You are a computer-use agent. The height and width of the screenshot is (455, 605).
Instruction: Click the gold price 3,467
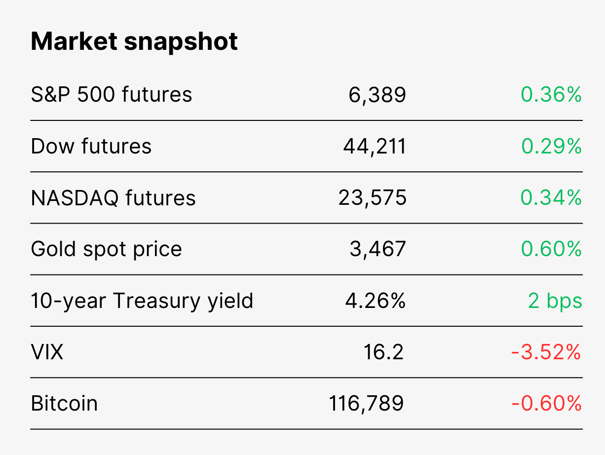click(378, 250)
